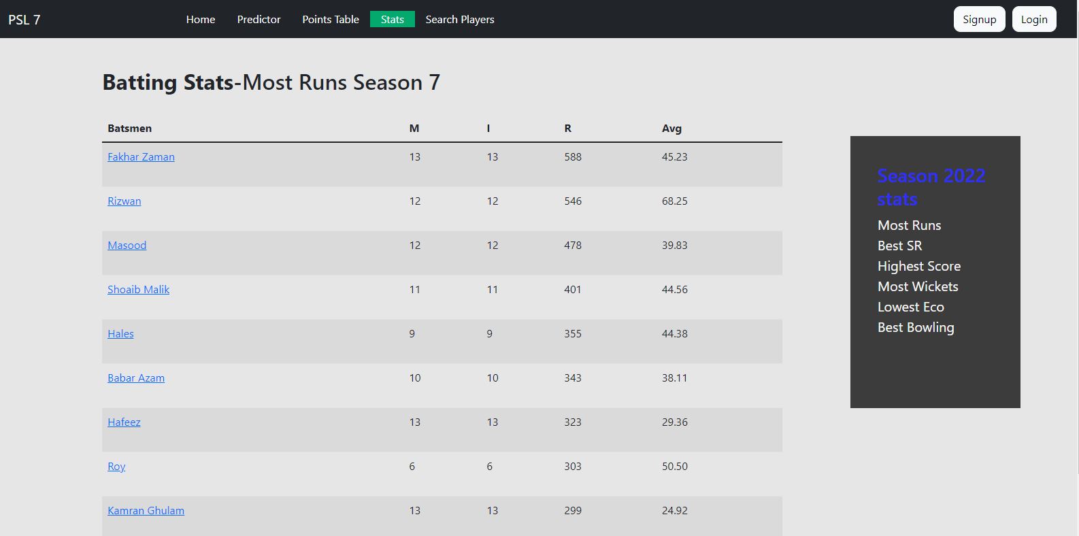Click the Hales player link
This screenshot has height=536, width=1079.
[120, 334]
